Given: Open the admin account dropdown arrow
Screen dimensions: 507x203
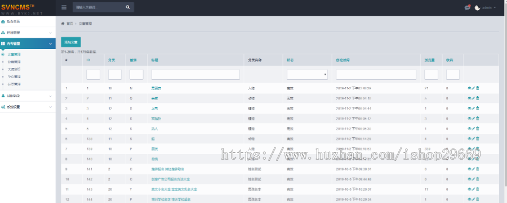Looking at the screenshot, I should (495, 7).
